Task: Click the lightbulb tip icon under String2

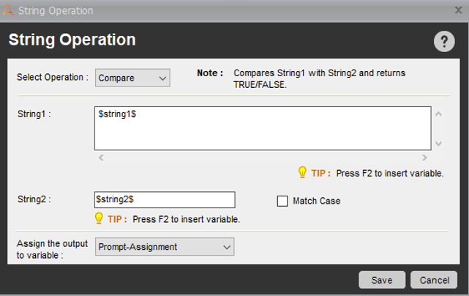Action: tap(99, 218)
